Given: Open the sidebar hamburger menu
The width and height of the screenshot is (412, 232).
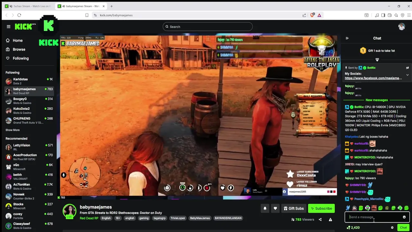Looking at the screenshot, I should 8,27.
